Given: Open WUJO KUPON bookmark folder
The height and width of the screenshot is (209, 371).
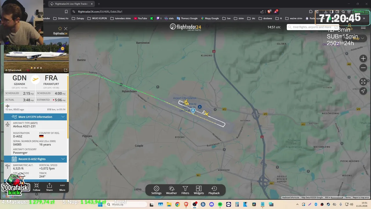Looking at the screenshot, I should click(x=97, y=18).
